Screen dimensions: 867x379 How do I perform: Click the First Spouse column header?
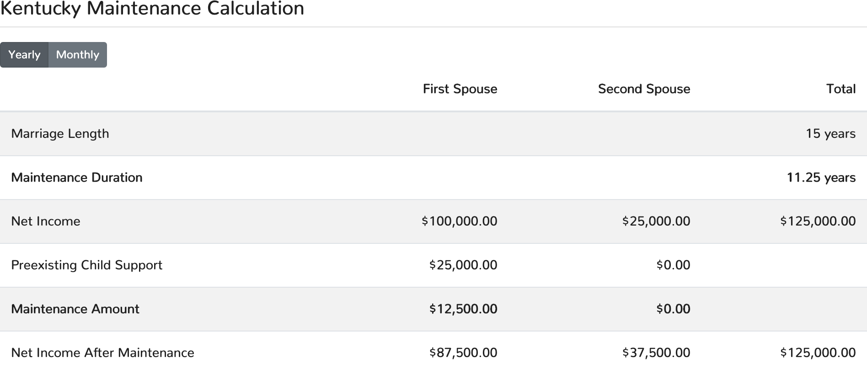(x=460, y=89)
